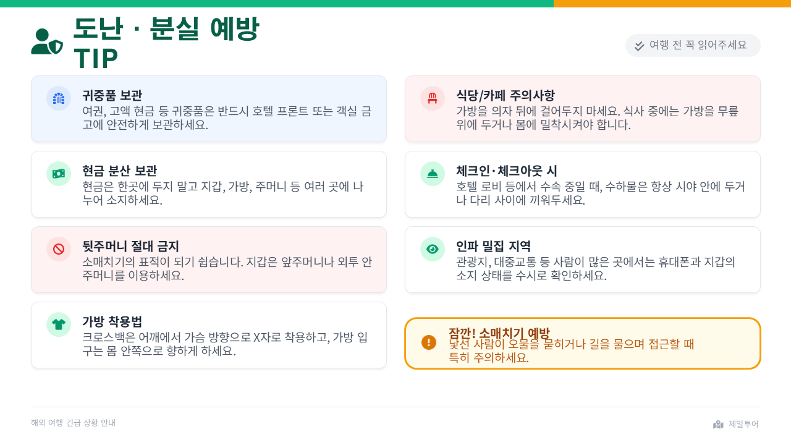Click the 잠깐! 소매치기 예방 warning heading
This screenshot has width=791, height=445.
click(x=499, y=334)
